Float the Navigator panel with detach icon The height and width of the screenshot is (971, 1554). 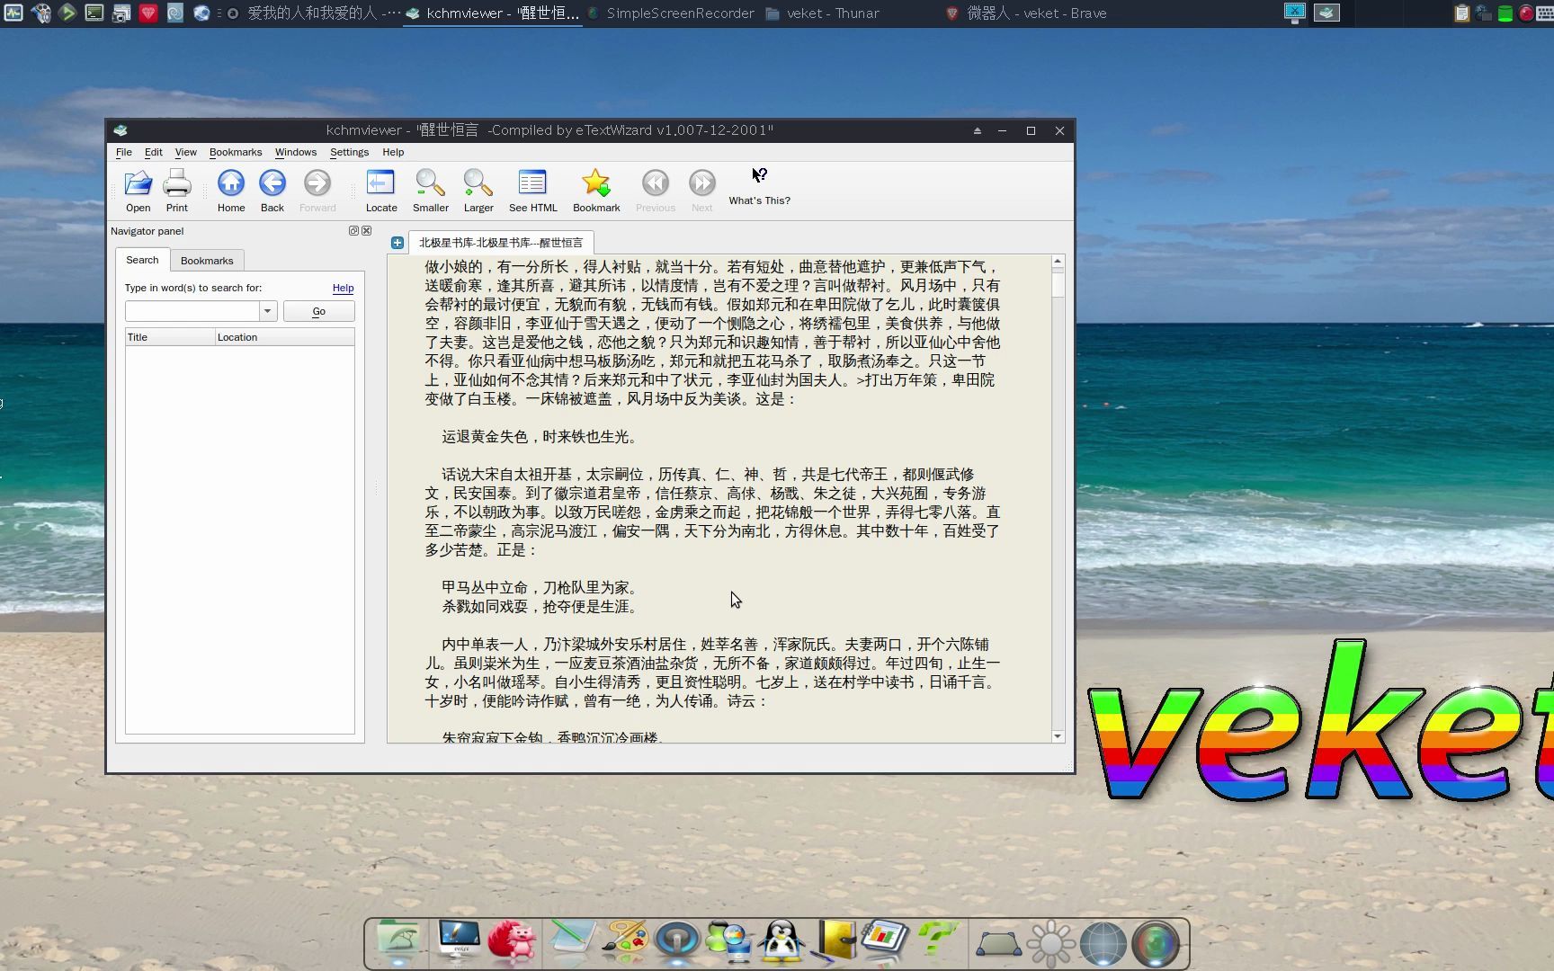click(x=353, y=231)
